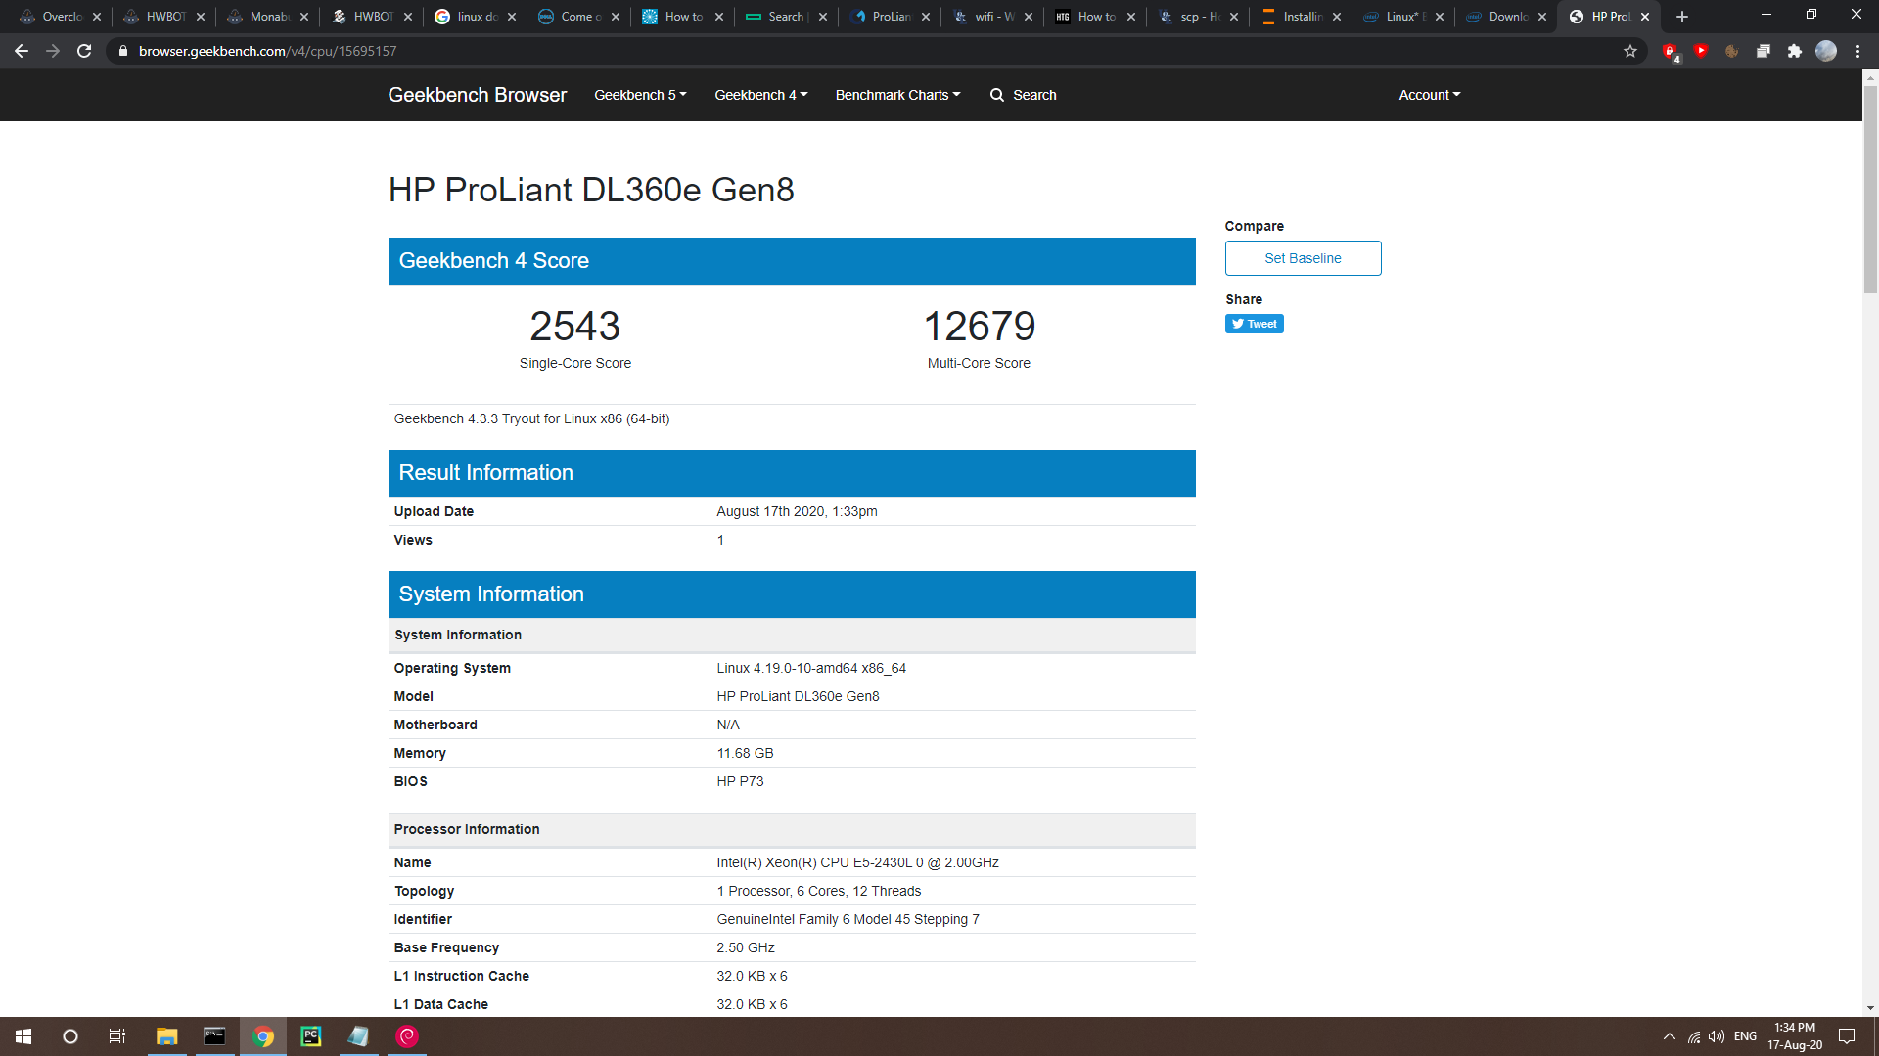This screenshot has width=1879, height=1056.
Task: Close the HP ProLiant tab
Action: point(1645,17)
